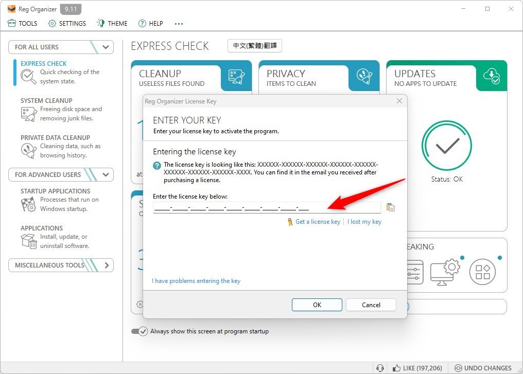This screenshot has width=523, height=374.
Task: Click the Cleanup card heading
Action: (x=160, y=74)
